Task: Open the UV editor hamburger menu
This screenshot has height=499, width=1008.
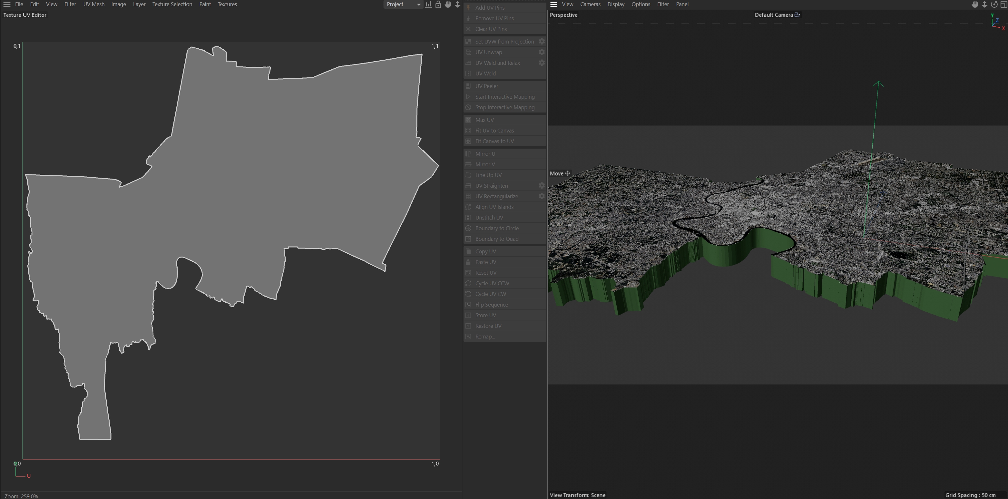Action: click(x=7, y=4)
